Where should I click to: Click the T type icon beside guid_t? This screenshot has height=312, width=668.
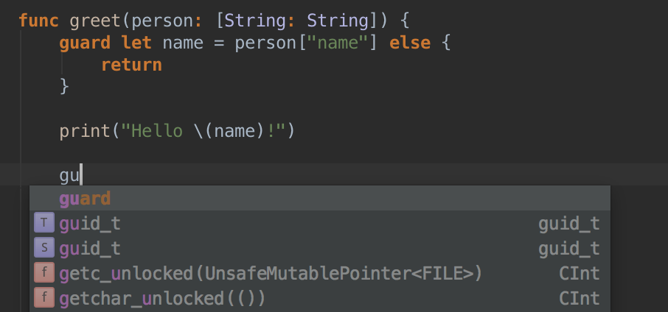point(44,223)
